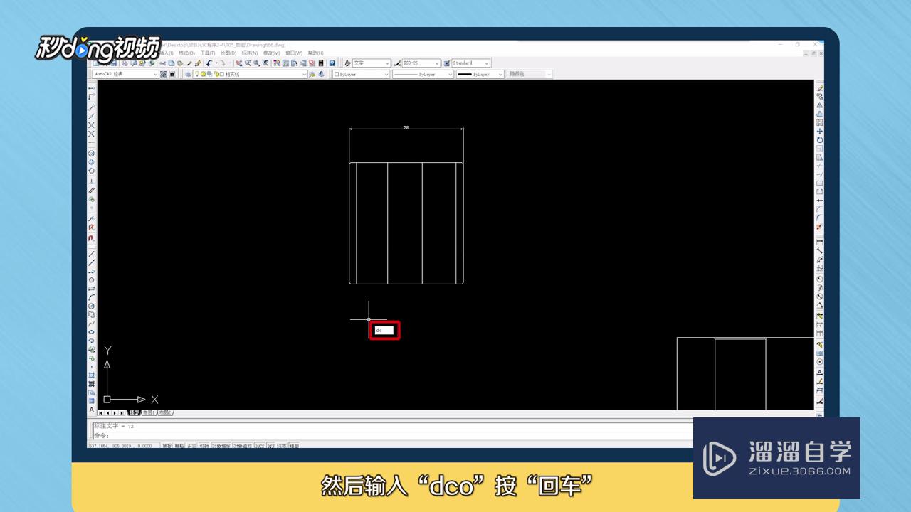Open the Help question mark icon
The height and width of the screenshot is (512, 911).
click(x=332, y=63)
